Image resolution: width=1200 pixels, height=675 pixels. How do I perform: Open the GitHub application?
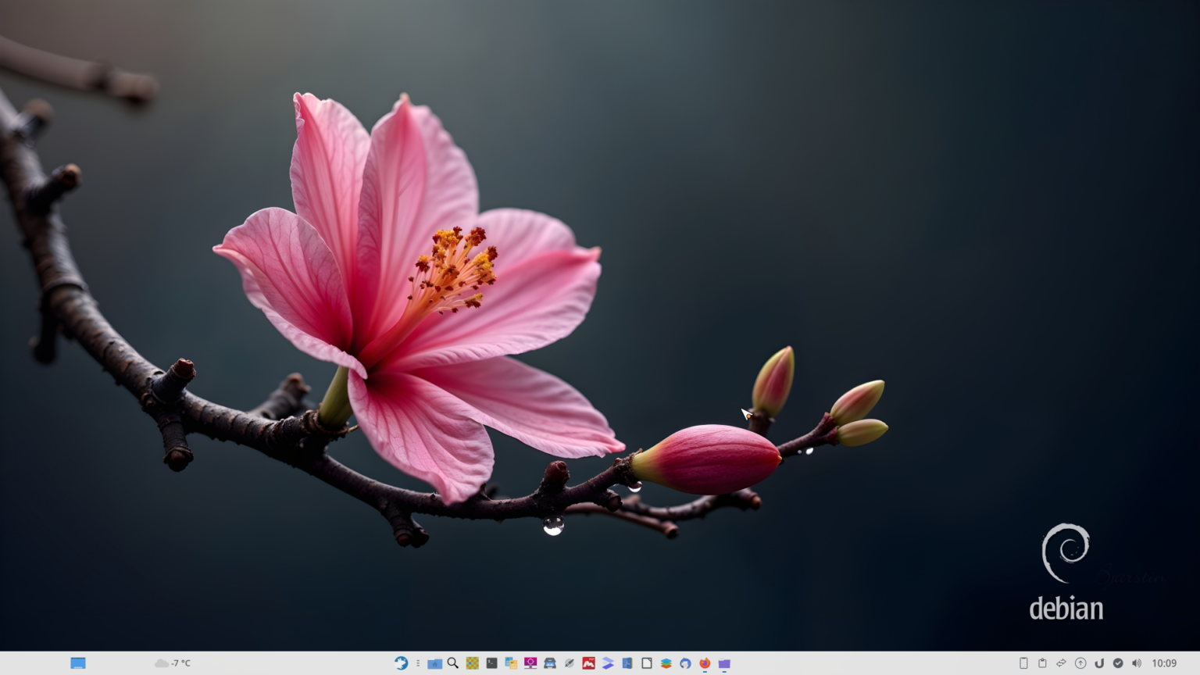click(685, 663)
